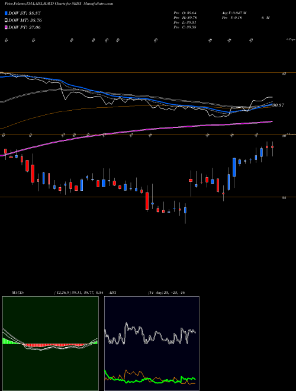Select the 'DOW PT: 37.06' legend label
This screenshot has height=391, width=296.
point(24,27)
